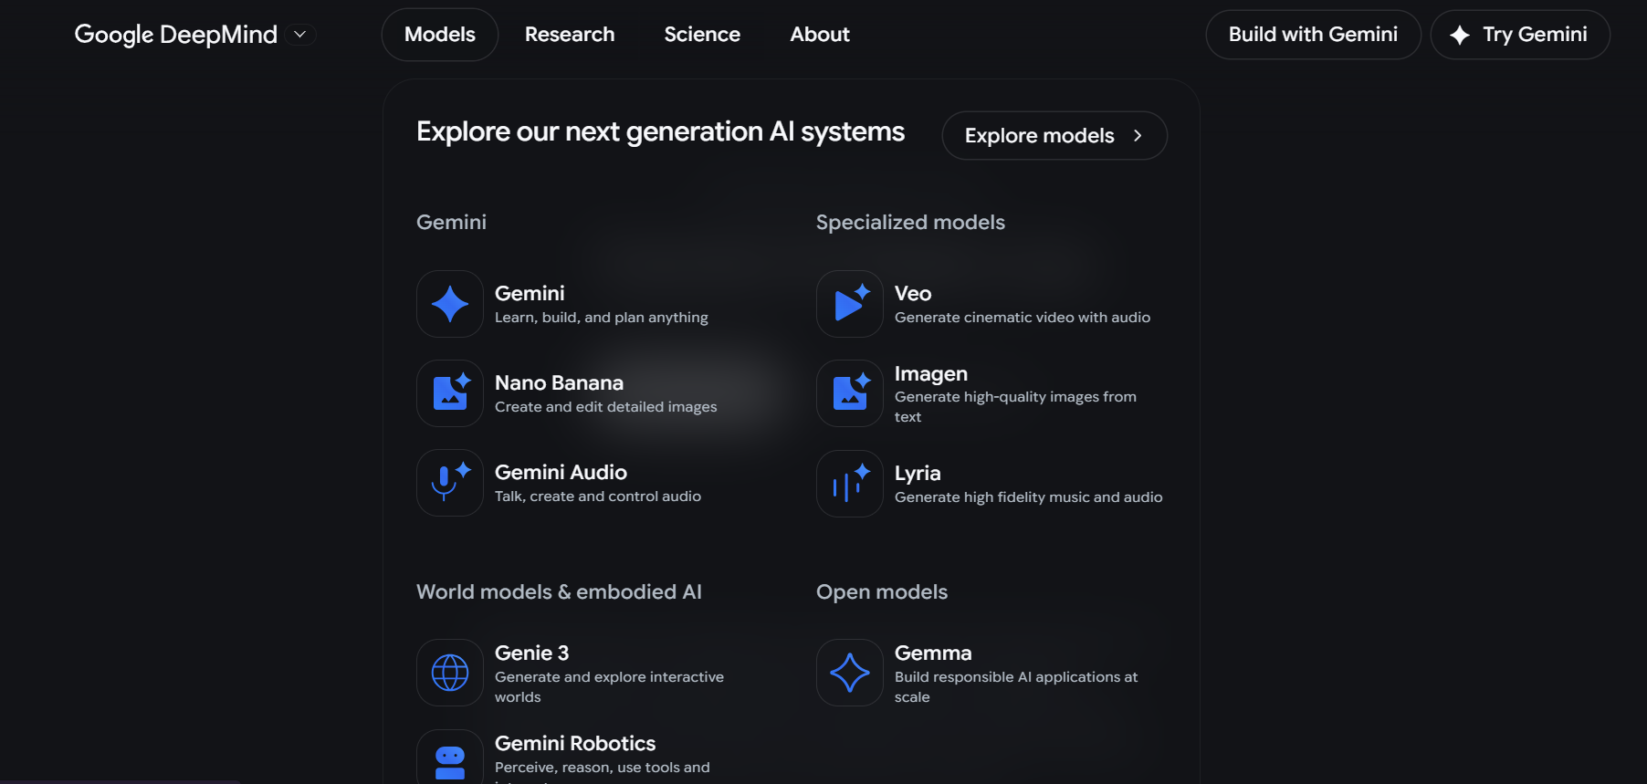Screen dimensions: 1647x784
Task: Click the gray 'Gemini' section heading
Action: pyautogui.click(x=451, y=222)
